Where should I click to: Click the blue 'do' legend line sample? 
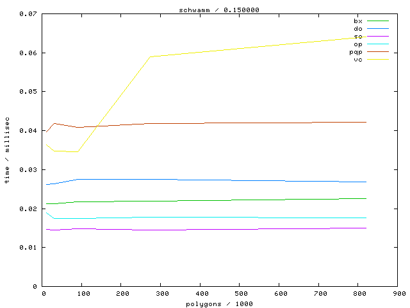tap(378, 29)
